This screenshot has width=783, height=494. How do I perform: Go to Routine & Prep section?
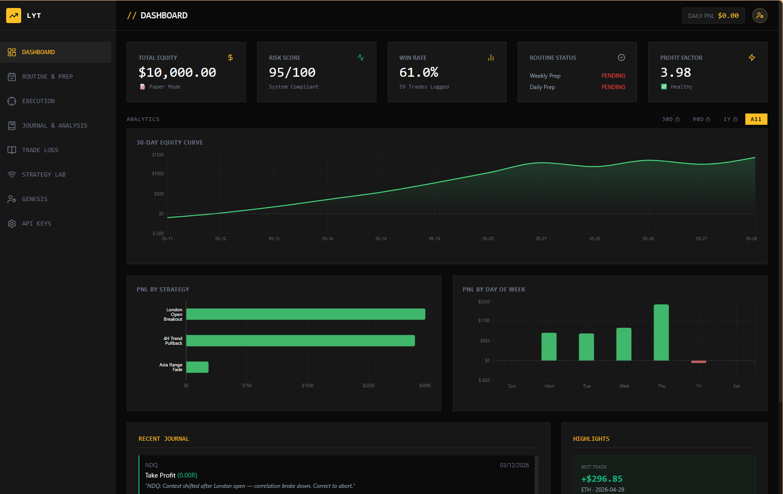(x=56, y=77)
